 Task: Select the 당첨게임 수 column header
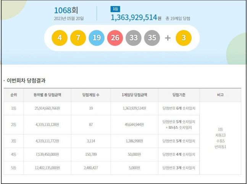point(91,95)
